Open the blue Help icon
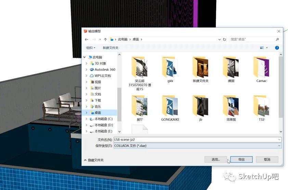This screenshot has width=288, height=190. [x=277, y=48]
